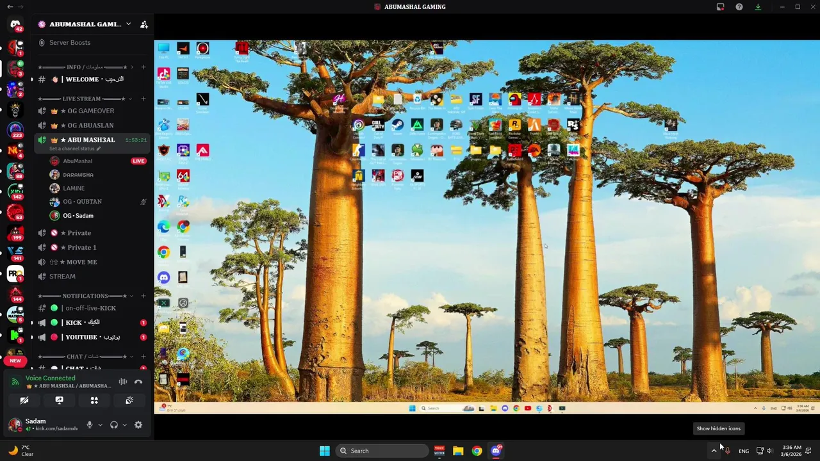Open the YOUTUBE announcement channel

point(92,337)
